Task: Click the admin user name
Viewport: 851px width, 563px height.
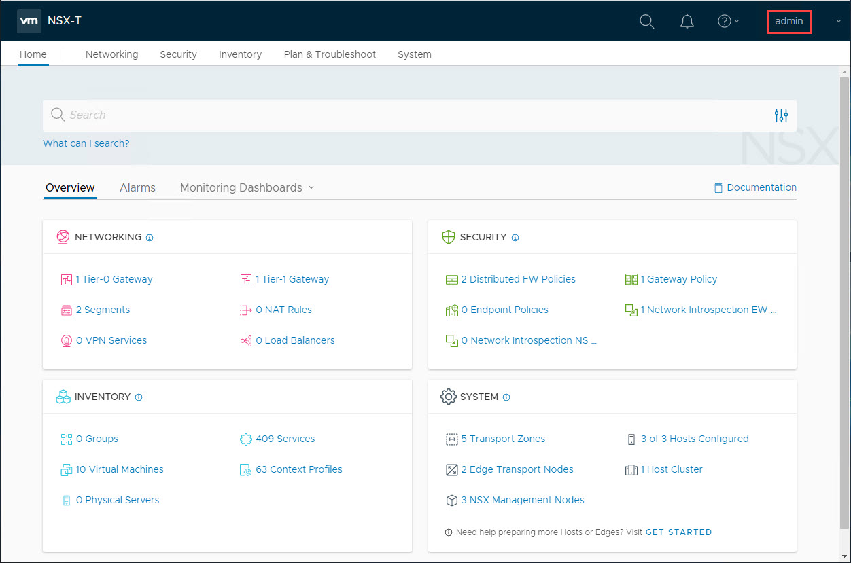Action: coord(789,21)
